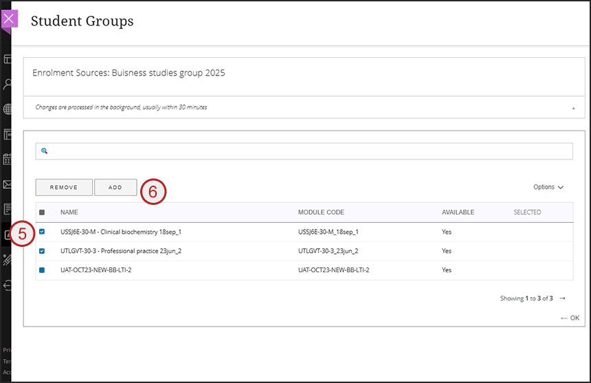Toggle the select-all checkbox in table header
The height and width of the screenshot is (383, 591).
pos(42,212)
